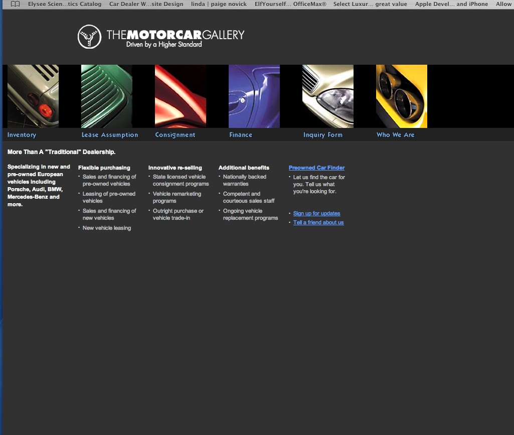Open the headlight Inquiry Form image
This screenshot has width=514, height=435.
328,96
